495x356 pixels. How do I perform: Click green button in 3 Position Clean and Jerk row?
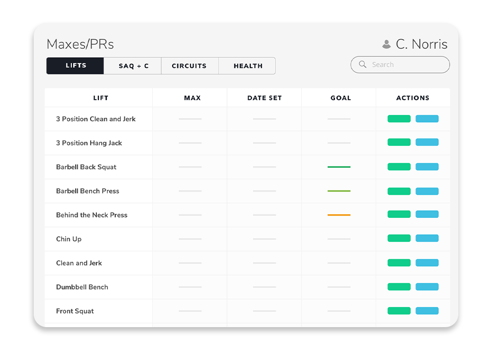tap(399, 119)
